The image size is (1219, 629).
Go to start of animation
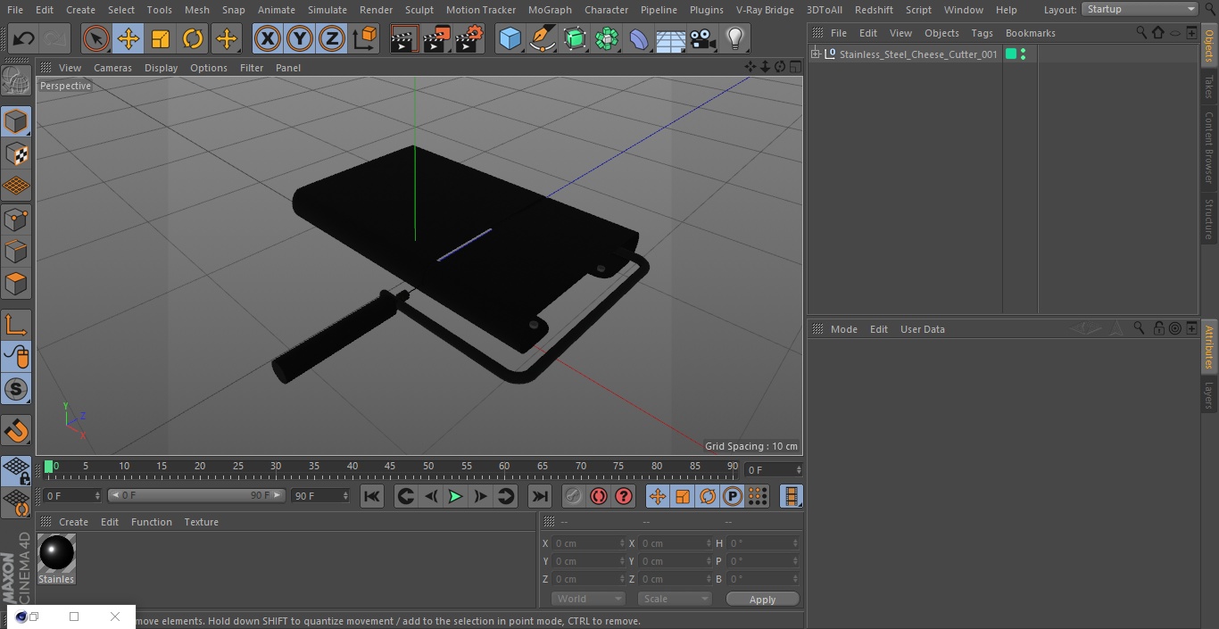coord(372,496)
